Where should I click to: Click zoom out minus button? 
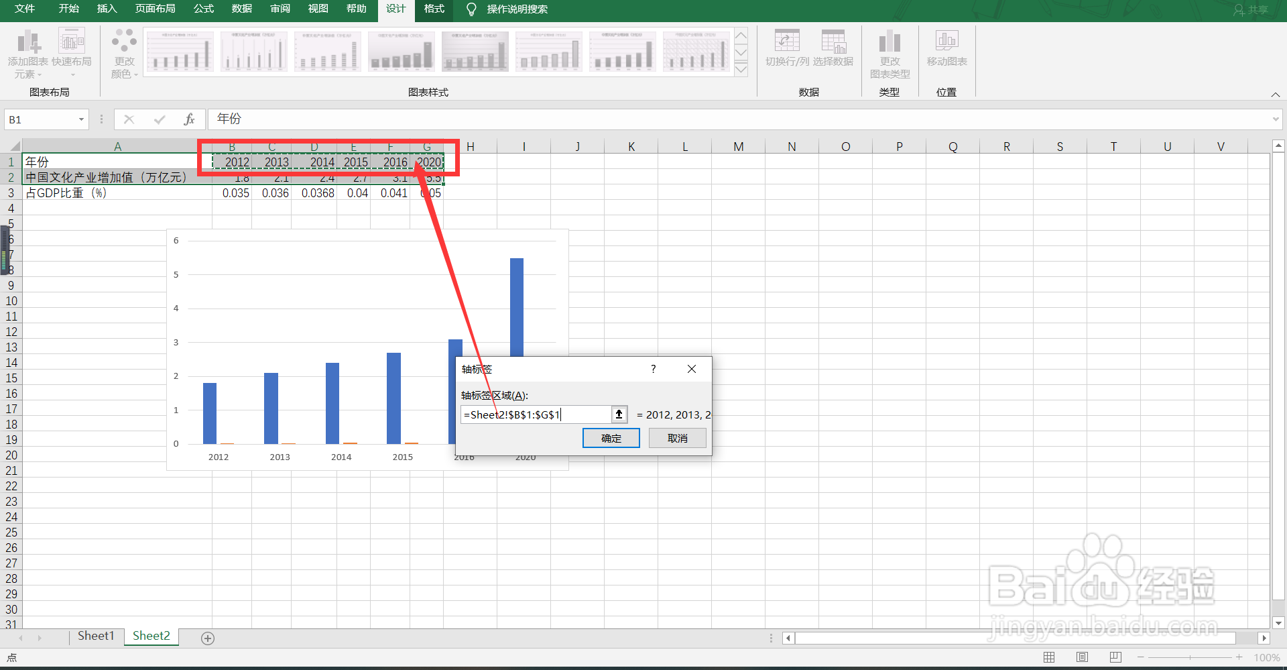coord(1140,657)
